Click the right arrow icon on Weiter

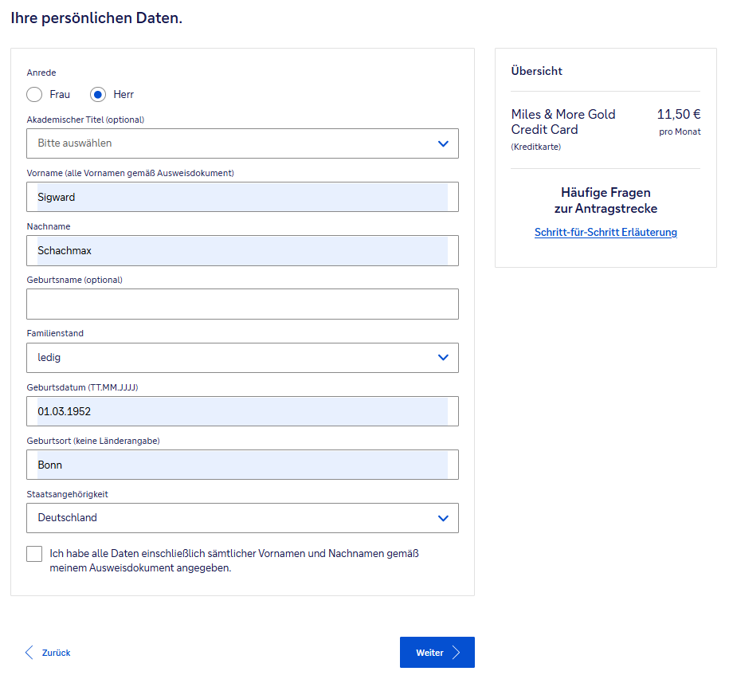coord(457,653)
